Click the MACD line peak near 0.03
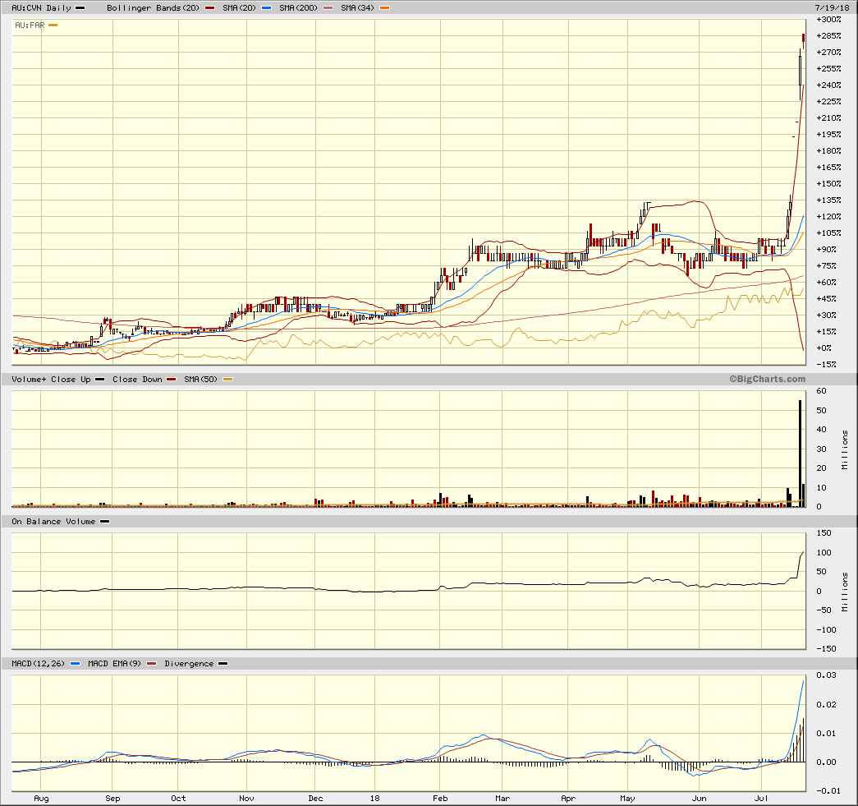858x806 pixels. pyautogui.click(x=803, y=681)
